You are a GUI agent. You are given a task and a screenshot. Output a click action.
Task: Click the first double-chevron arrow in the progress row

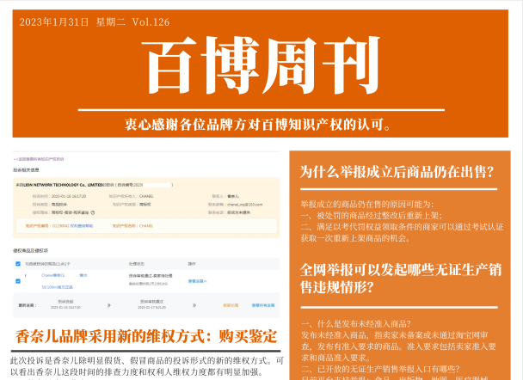pos(108,305)
